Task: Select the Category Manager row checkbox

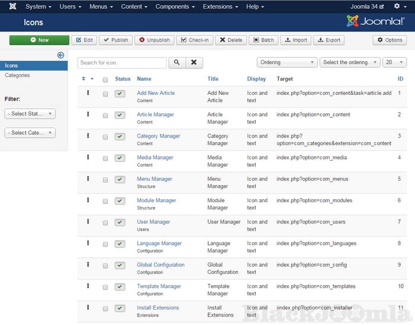Action: (106, 136)
